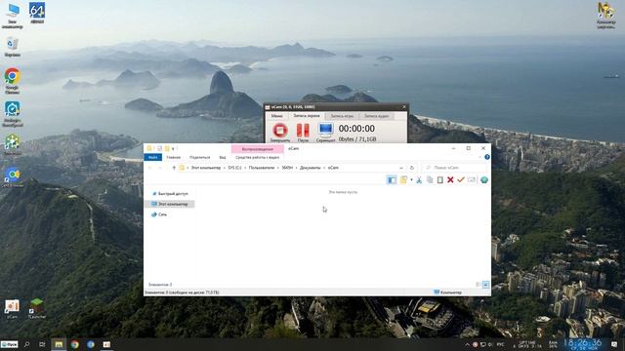This screenshot has width=625, height=351.
Task: Click oCam icon on the taskbar
Action: pos(106,344)
